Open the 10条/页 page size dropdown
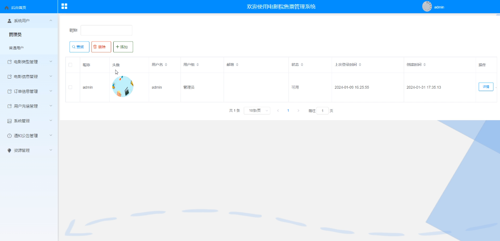 click(257, 110)
